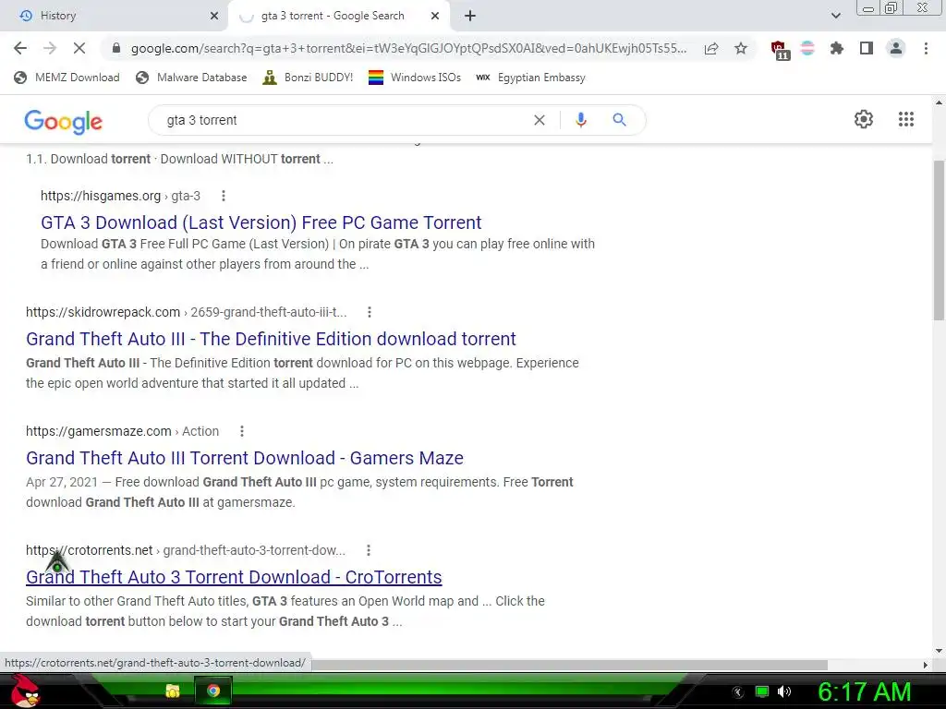Screen dimensions: 946x709
Task: Click the green network tray icon
Action: (762, 691)
